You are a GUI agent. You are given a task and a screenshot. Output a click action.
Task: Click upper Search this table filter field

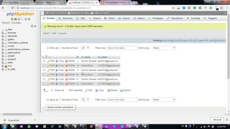tap(122, 48)
